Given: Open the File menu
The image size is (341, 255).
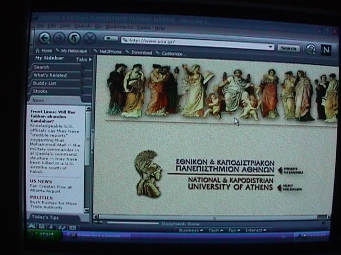Looking at the screenshot, I should point(40,25).
